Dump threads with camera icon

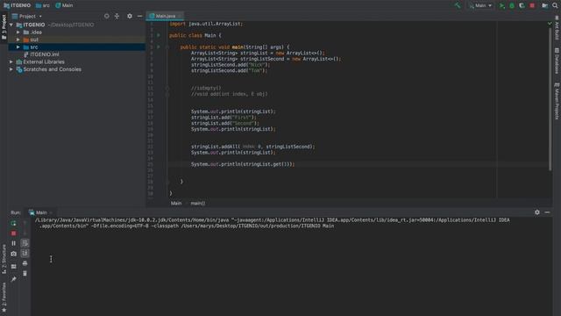pos(13,254)
